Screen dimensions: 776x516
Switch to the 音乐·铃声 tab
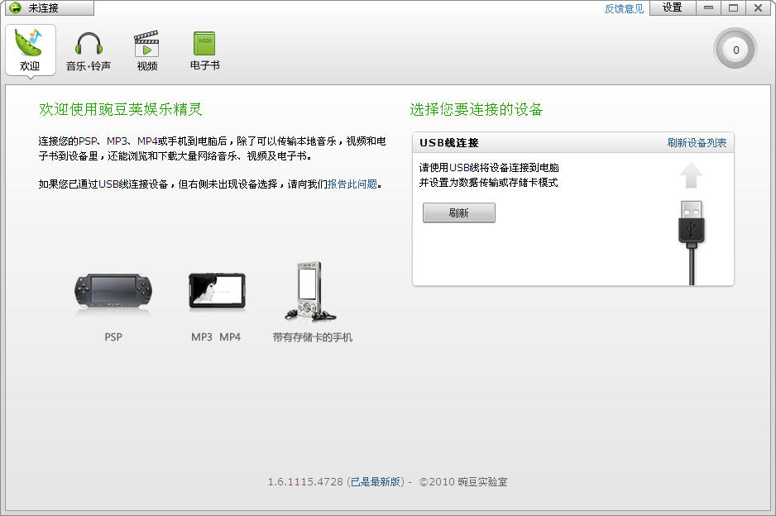coord(89,51)
